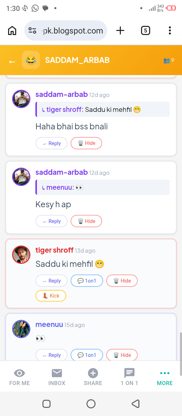182x416 pixels.
Task: Open the tab switcher showing 5 tabs
Action: point(145,31)
